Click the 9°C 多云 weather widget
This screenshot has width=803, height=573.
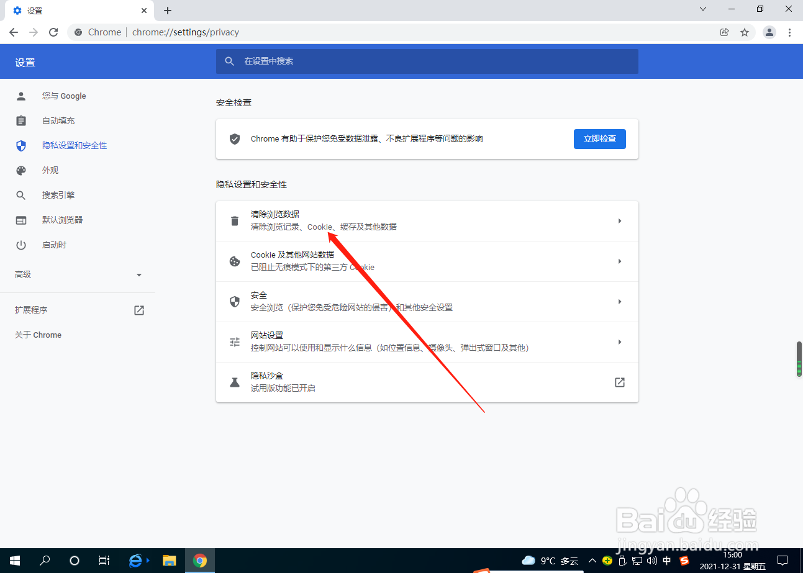[x=550, y=561]
